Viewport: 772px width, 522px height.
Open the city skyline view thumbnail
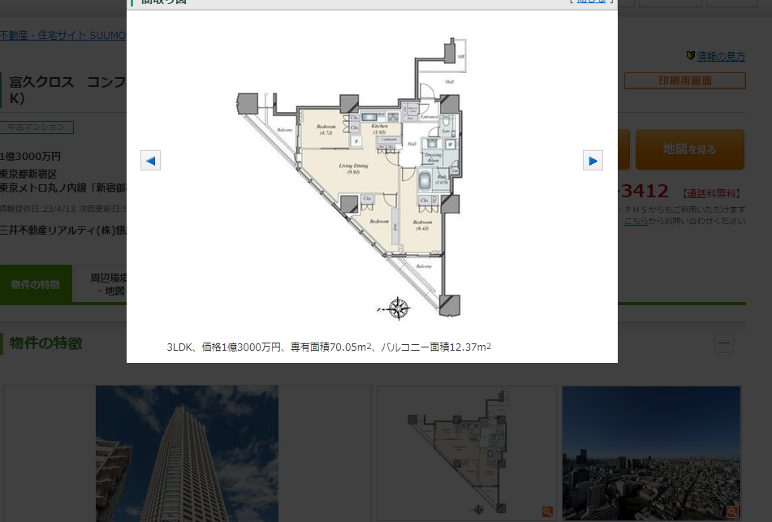651,453
